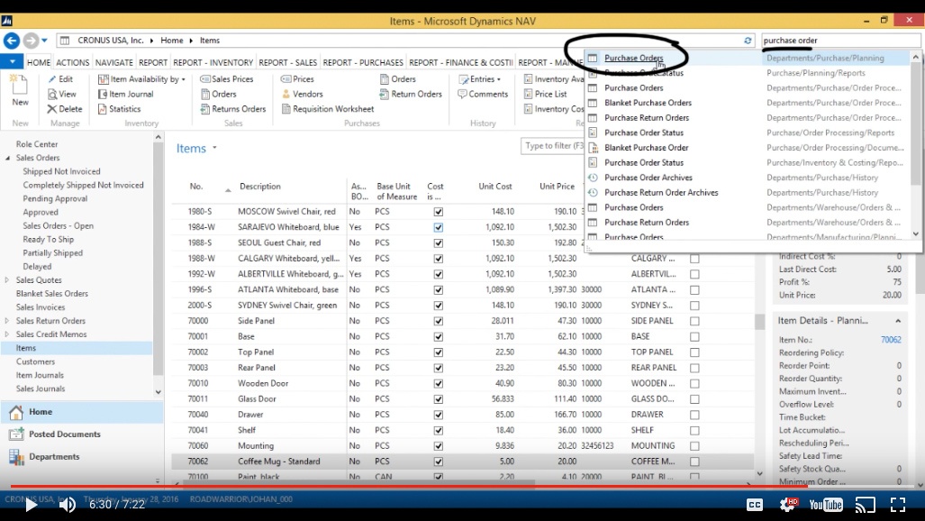
Task: Open sales Returns Orders in ribbon
Action: click(x=233, y=109)
